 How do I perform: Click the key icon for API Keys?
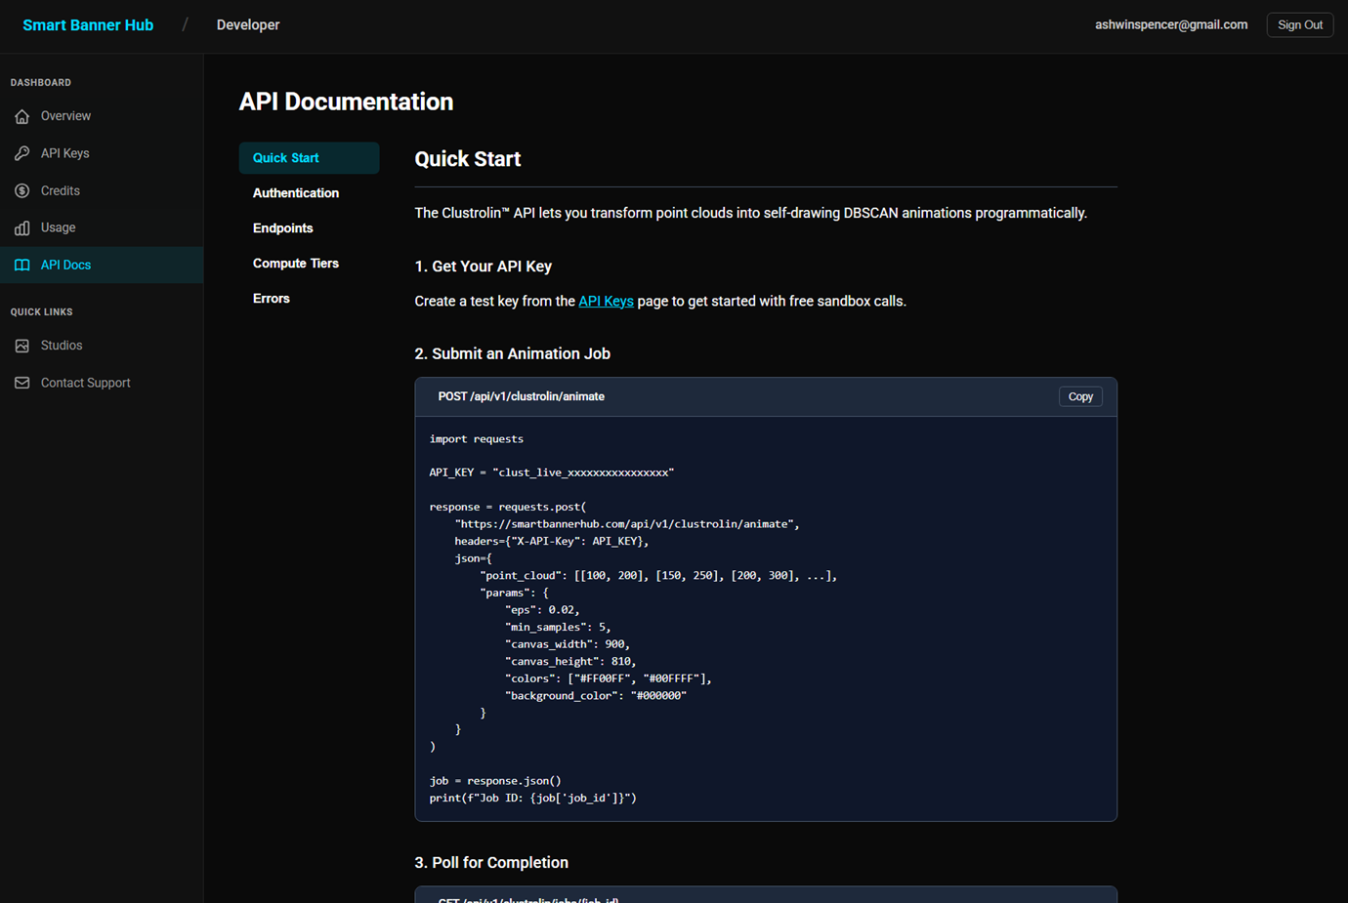click(x=21, y=153)
